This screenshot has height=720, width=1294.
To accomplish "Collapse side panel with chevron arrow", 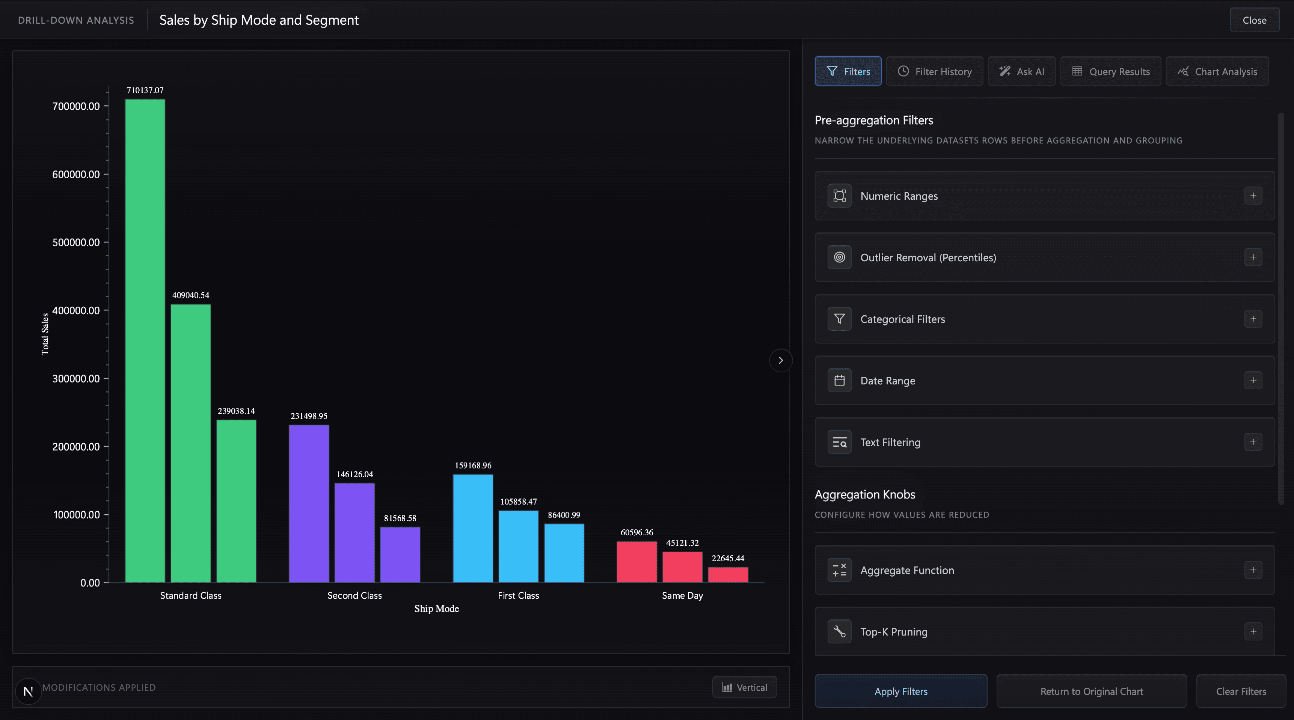I will [781, 360].
